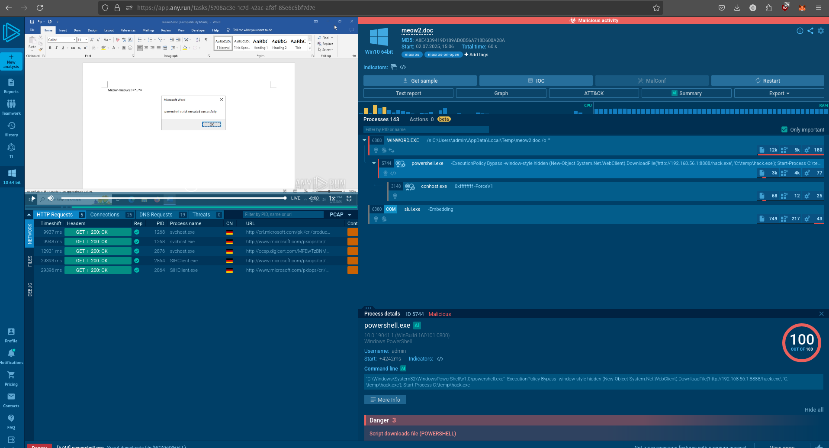Click the Filter by PID or name field
The image size is (829, 448).
[x=426, y=129]
